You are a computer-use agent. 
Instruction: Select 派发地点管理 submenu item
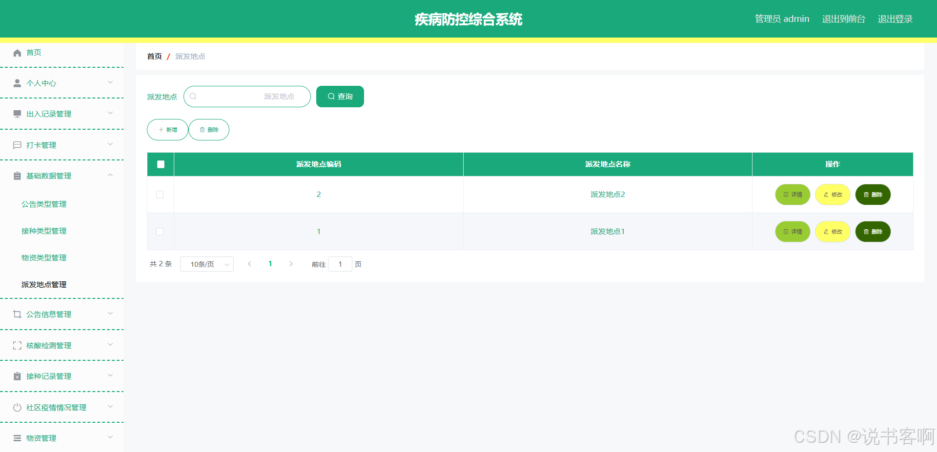coord(44,285)
